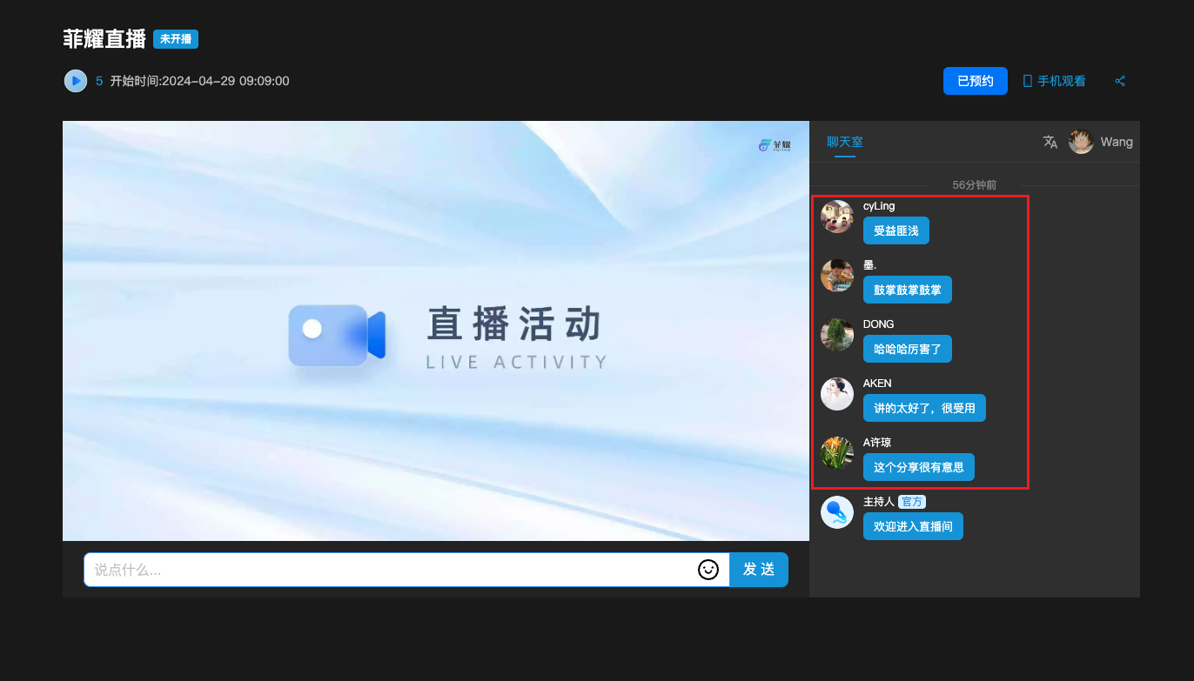Click the 发送 send button
The height and width of the screenshot is (681, 1194).
pos(758,570)
